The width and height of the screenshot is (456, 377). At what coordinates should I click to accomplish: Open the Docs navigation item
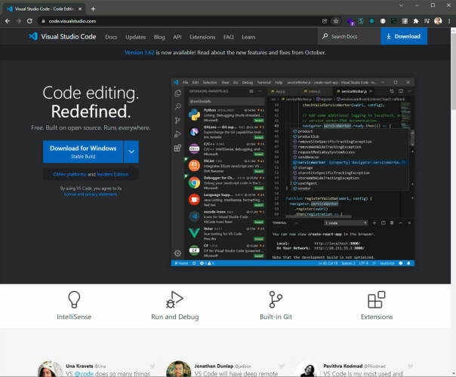point(111,37)
